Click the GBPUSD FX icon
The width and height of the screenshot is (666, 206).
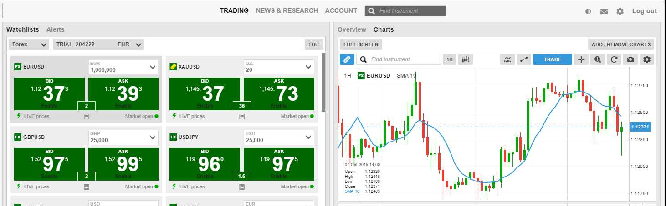pyautogui.click(x=18, y=137)
